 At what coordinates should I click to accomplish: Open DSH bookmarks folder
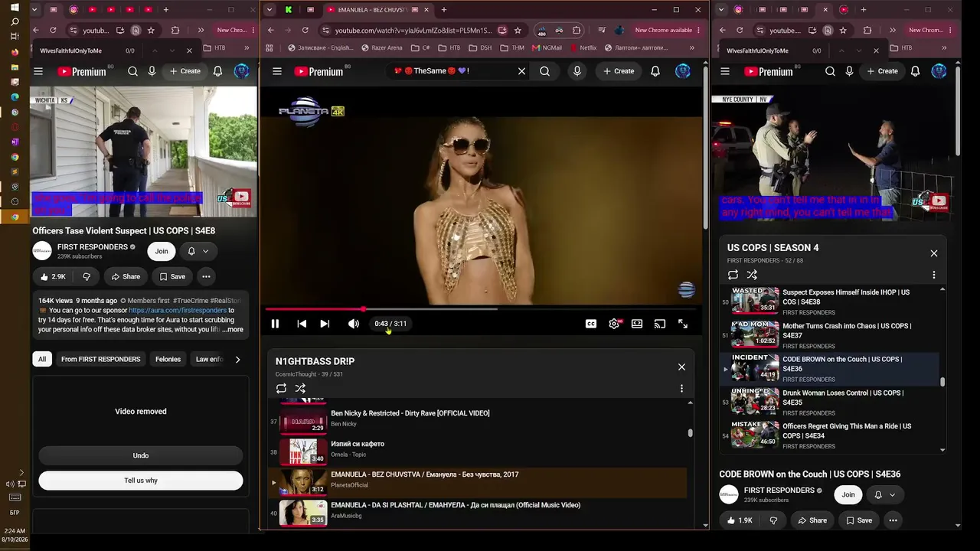[480, 47]
